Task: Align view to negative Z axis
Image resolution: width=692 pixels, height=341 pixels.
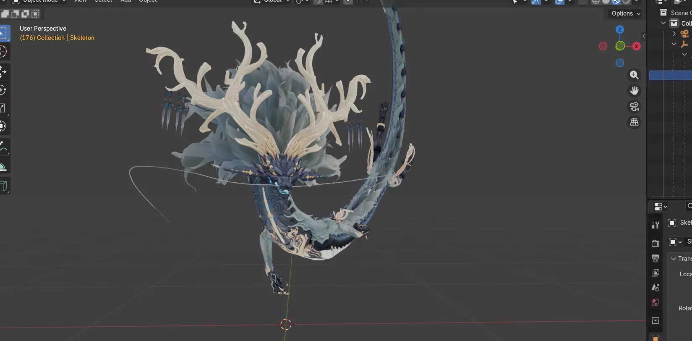Action: [x=620, y=63]
